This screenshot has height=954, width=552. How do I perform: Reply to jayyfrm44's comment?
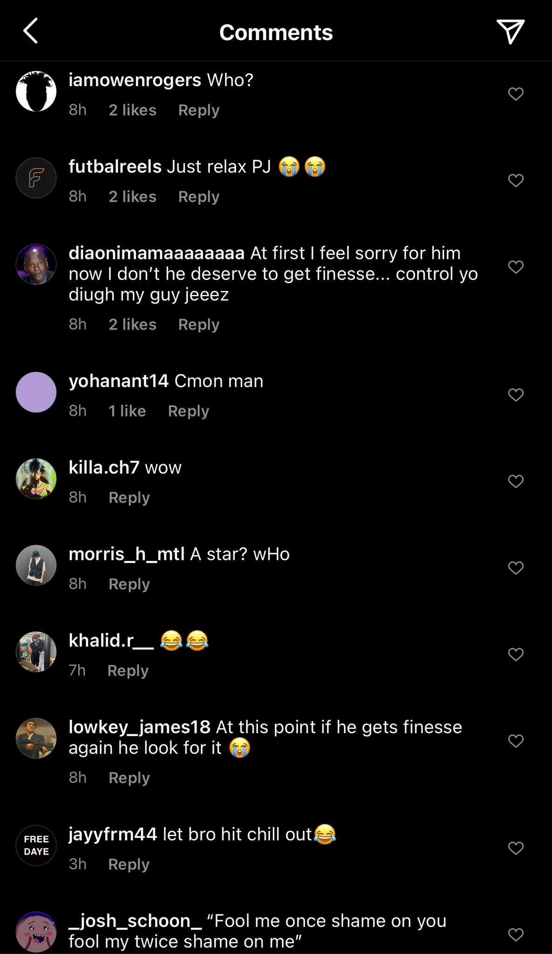pos(128,865)
